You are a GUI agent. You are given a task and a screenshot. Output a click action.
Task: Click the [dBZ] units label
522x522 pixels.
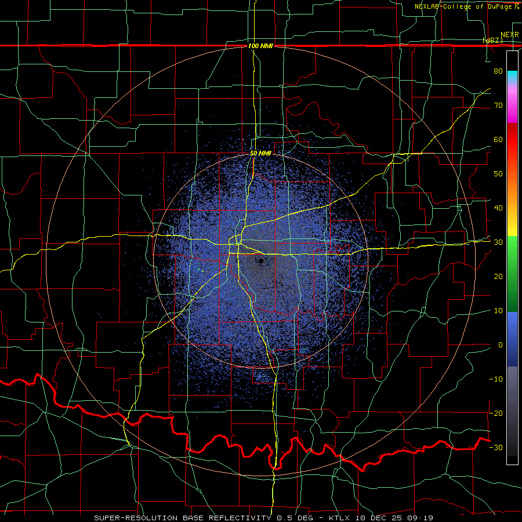(x=492, y=40)
